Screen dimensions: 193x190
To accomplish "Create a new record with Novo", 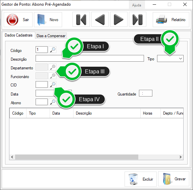I will pyautogui.click(x=48, y=20).
